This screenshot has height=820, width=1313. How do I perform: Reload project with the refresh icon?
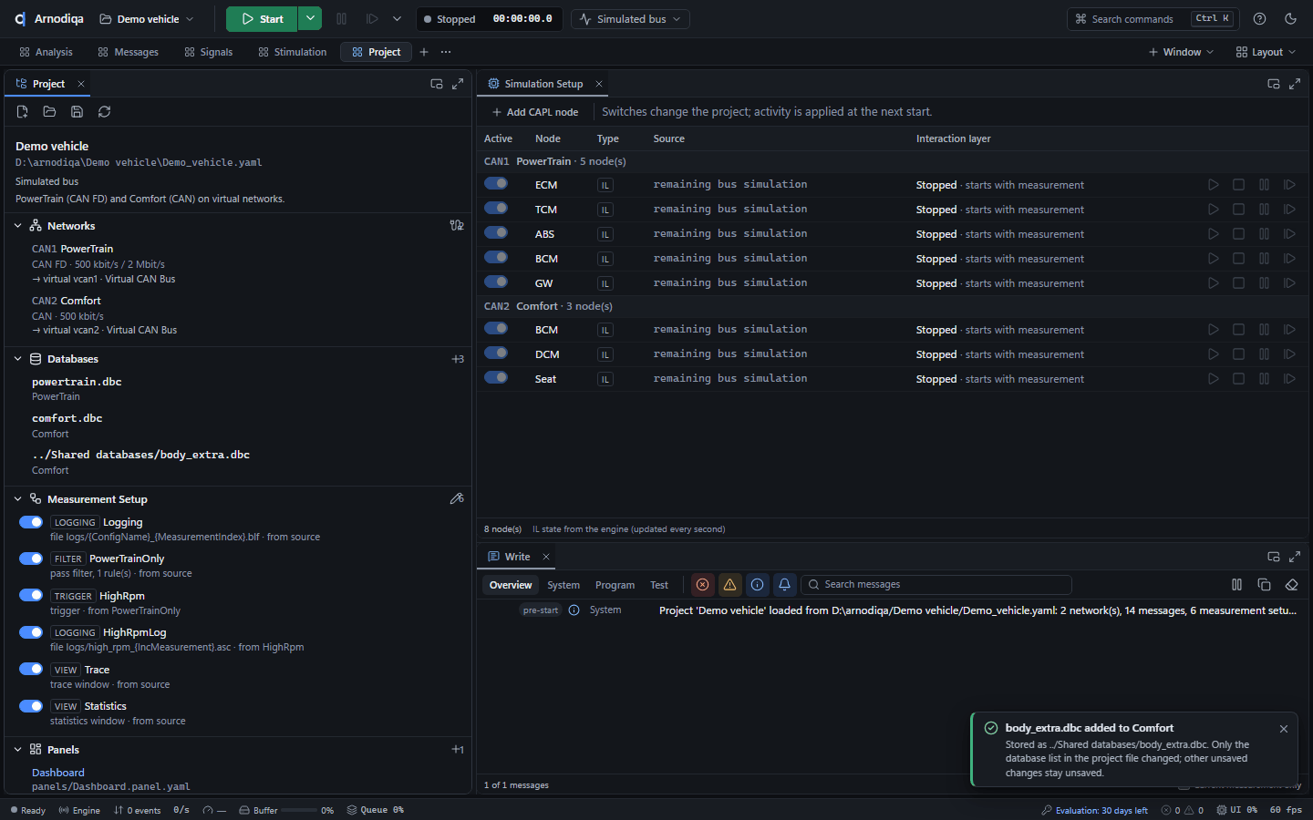point(104,111)
